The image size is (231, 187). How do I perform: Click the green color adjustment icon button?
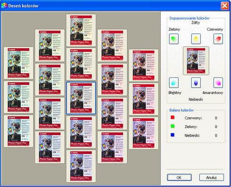tap(173, 39)
